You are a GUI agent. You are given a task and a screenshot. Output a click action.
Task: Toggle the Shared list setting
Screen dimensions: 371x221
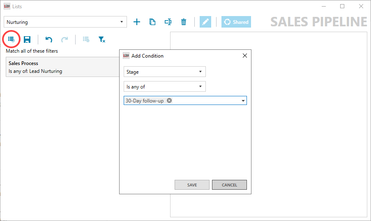[236, 22]
